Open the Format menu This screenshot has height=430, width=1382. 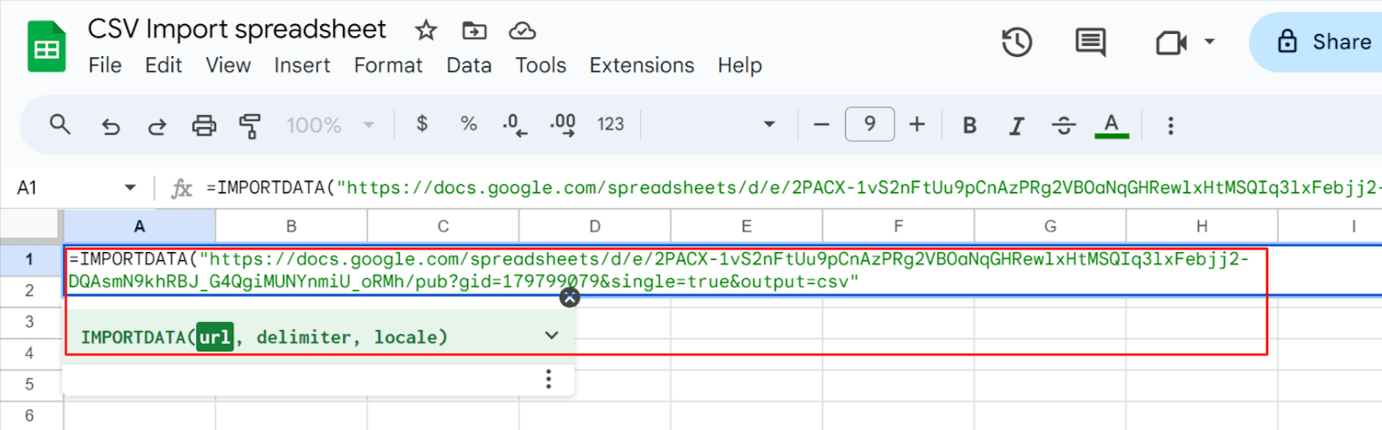pos(388,66)
